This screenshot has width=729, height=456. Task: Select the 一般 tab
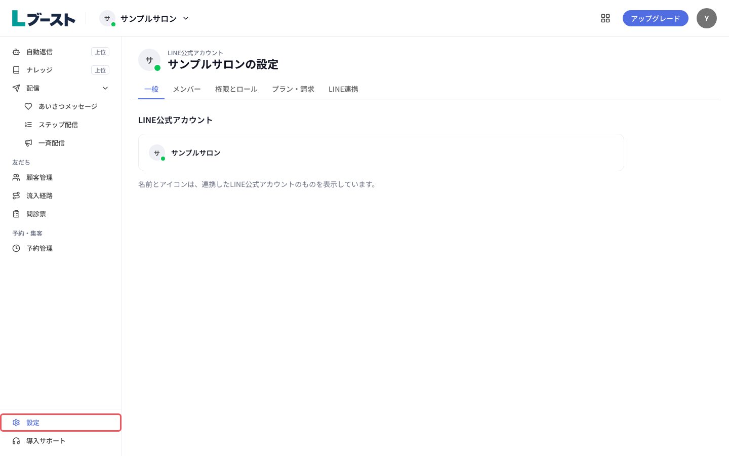point(151,89)
